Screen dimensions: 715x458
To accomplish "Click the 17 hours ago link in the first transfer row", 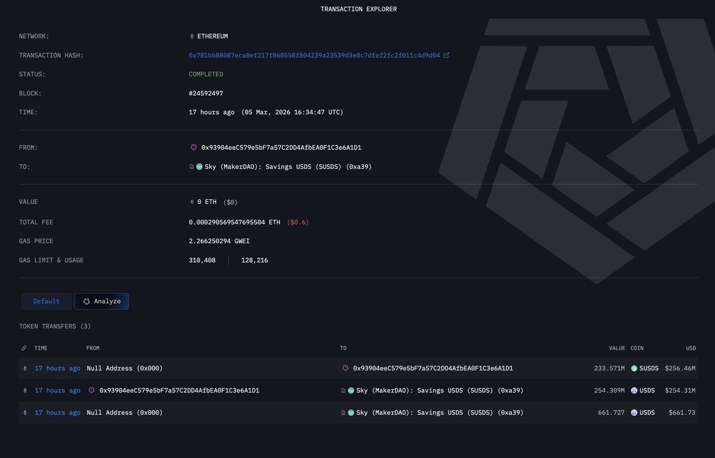I will click(57, 368).
